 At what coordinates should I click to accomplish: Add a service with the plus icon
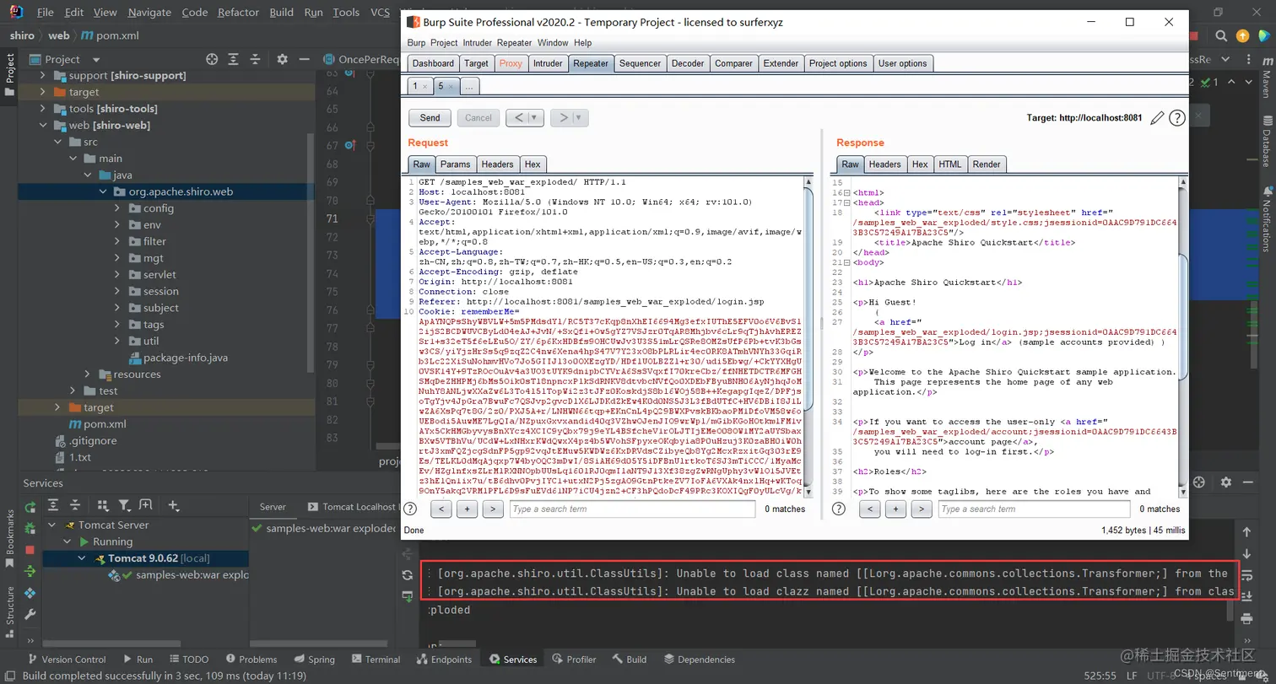(173, 505)
